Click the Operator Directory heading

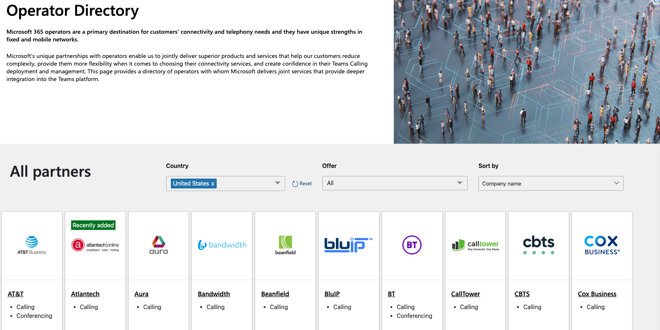point(72,11)
